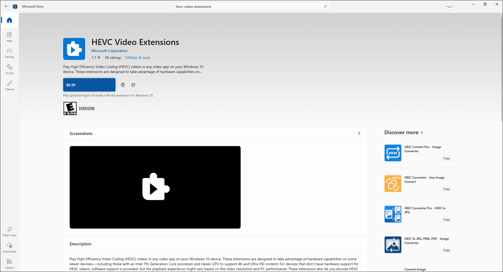Open the Themes section
The height and width of the screenshot is (272, 503).
tap(9, 85)
